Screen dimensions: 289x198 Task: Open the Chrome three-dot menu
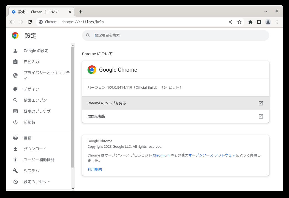(277, 22)
